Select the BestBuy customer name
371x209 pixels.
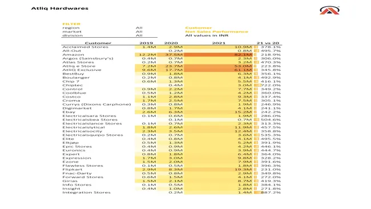[73, 74]
